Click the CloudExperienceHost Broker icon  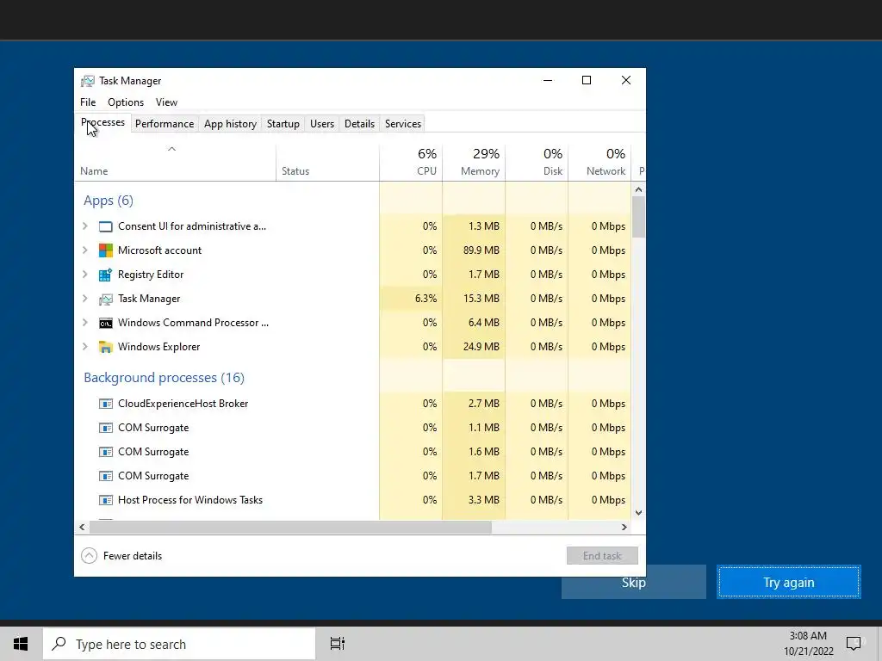point(106,404)
